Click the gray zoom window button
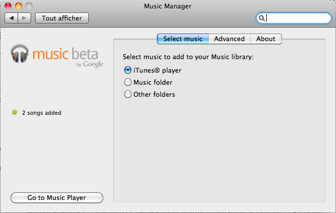The image size is (336, 213). click(x=29, y=6)
